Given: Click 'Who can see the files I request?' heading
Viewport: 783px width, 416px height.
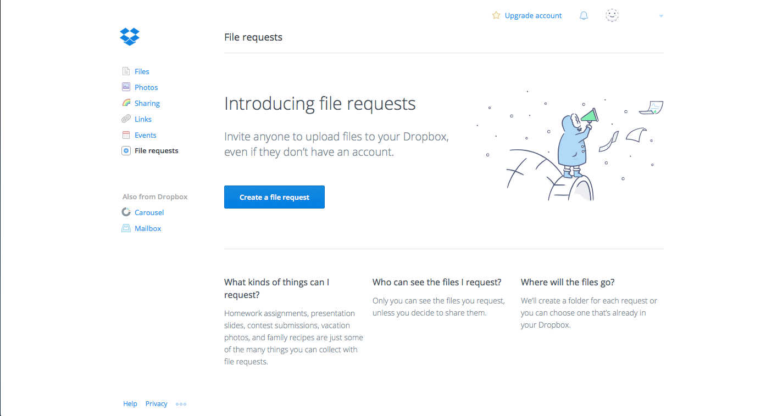Looking at the screenshot, I should [x=437, y=282].
